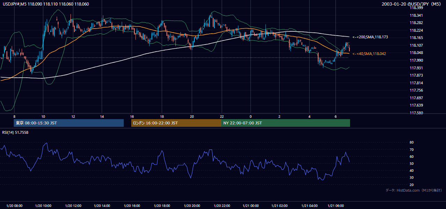This screenshot has height=209, width=446.
Task: Click the price axis value 117.873
Action: pos(416,75)
